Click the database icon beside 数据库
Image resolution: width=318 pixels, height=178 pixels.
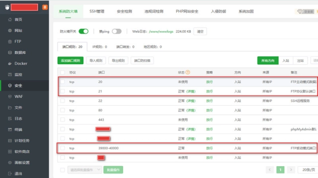click(10, 52)
